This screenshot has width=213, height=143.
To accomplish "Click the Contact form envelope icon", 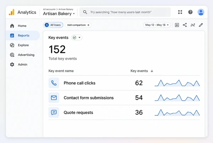I will [54, 98].
